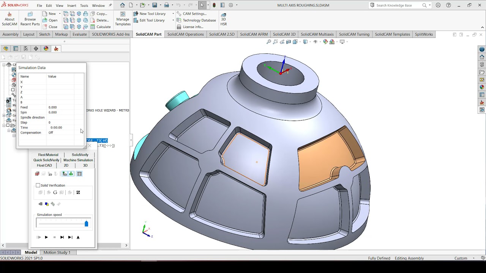
Task: Click the selection pointer tool
Action: (202, 5)
